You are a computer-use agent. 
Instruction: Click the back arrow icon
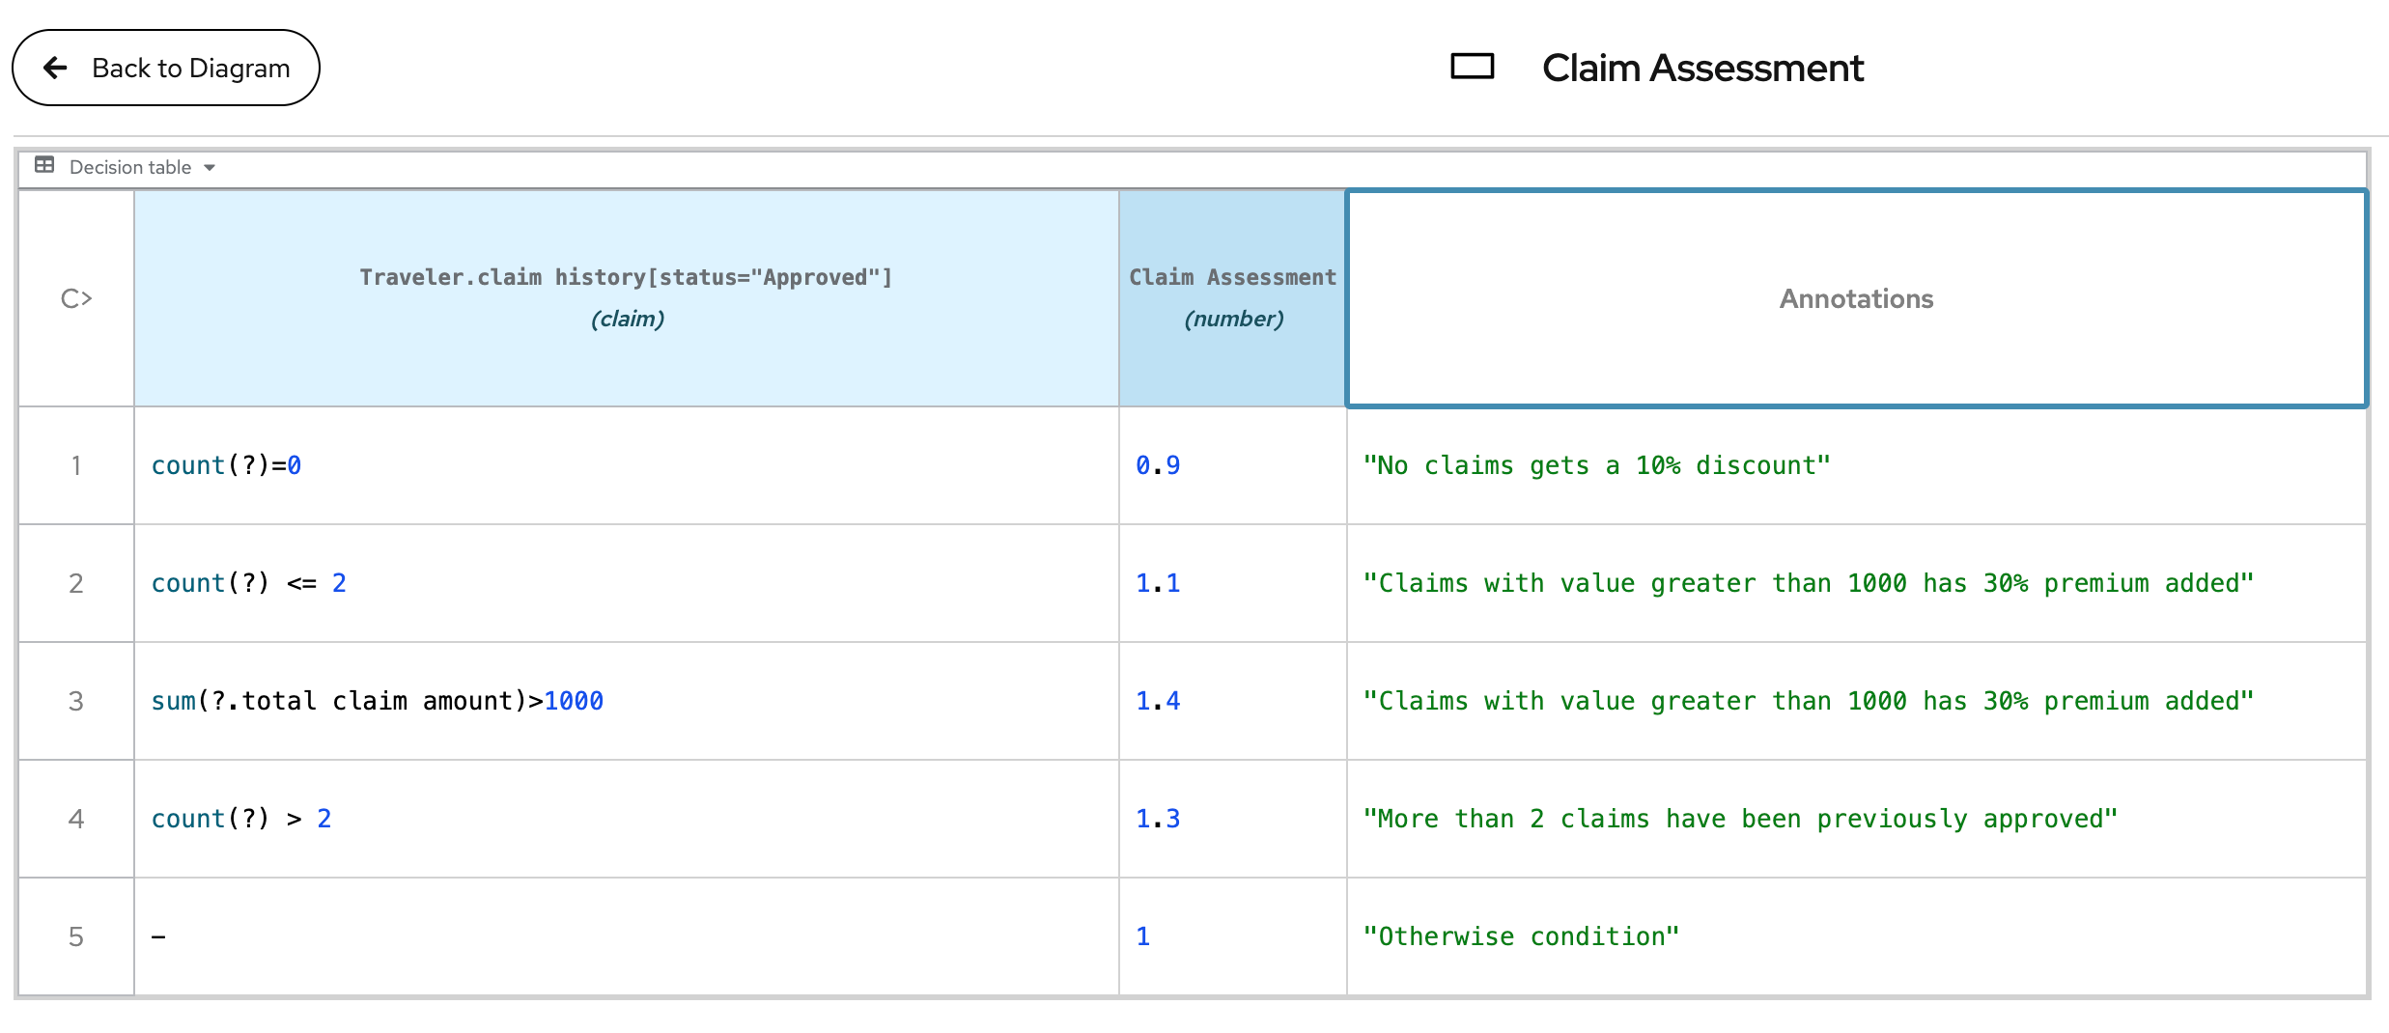tap(56, 68)
